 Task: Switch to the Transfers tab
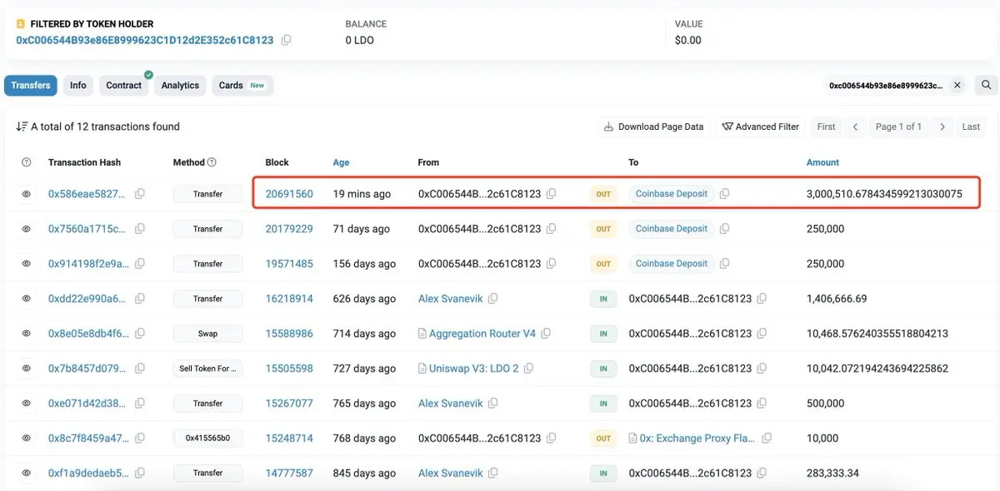31,85
